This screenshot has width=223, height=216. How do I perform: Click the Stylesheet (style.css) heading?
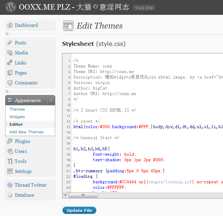pyautogui.click(x=94, y=44)
